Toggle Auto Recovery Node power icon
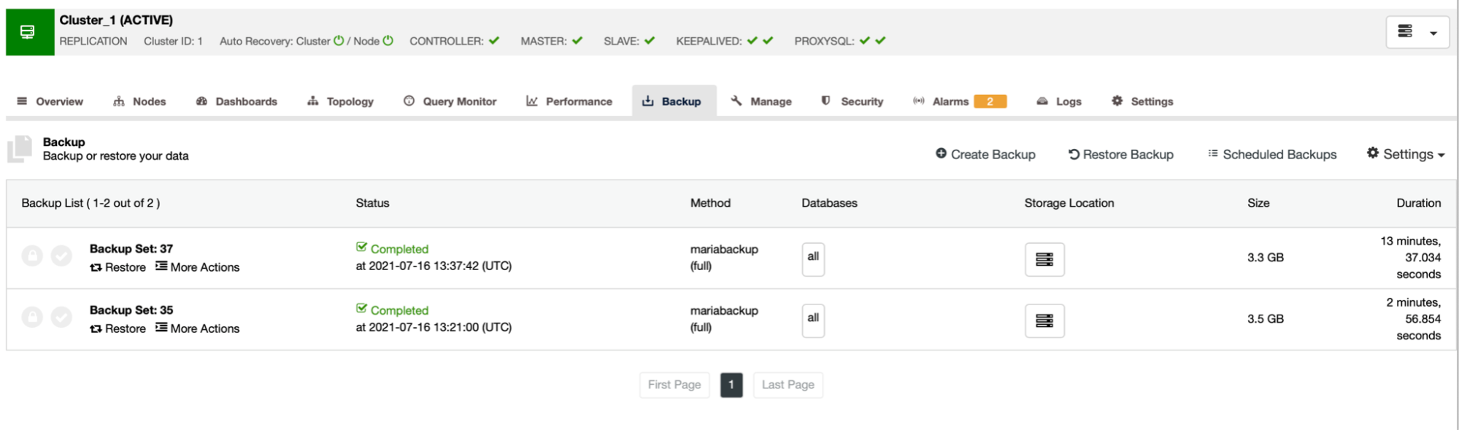 coord(388,41)
